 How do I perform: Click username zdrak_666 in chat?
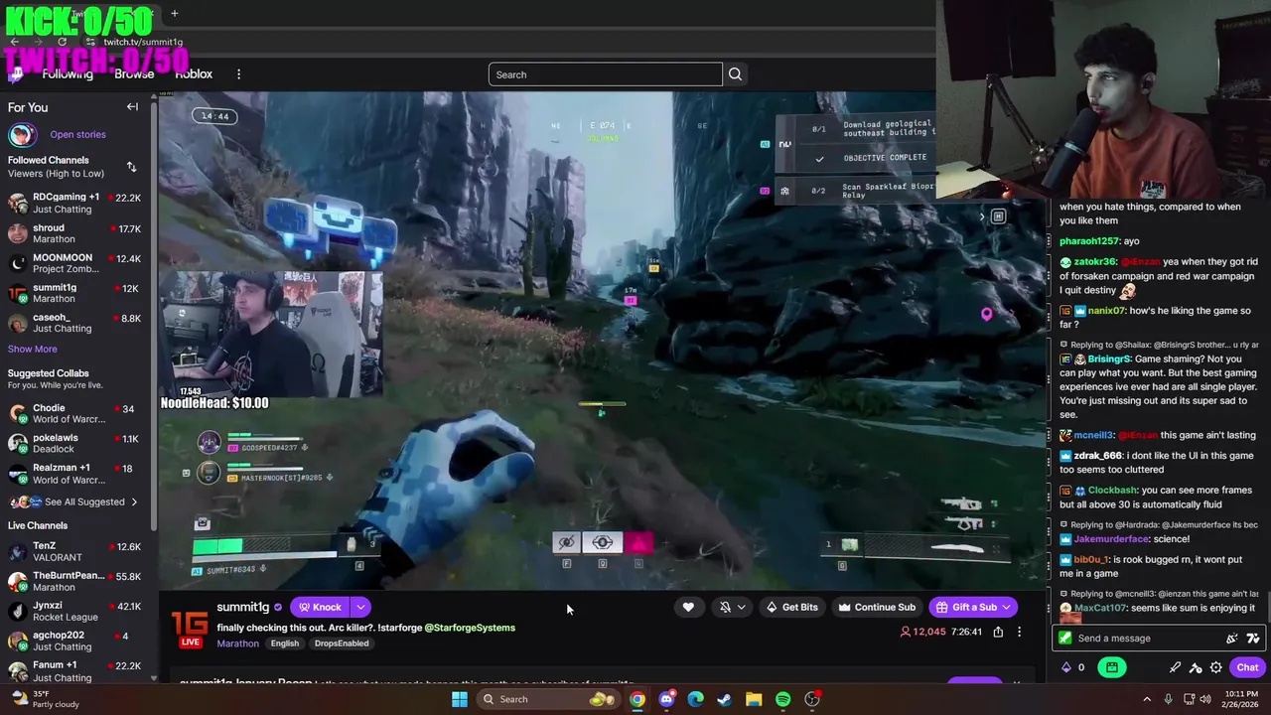pyautogui.click(x=1097, y=456)
